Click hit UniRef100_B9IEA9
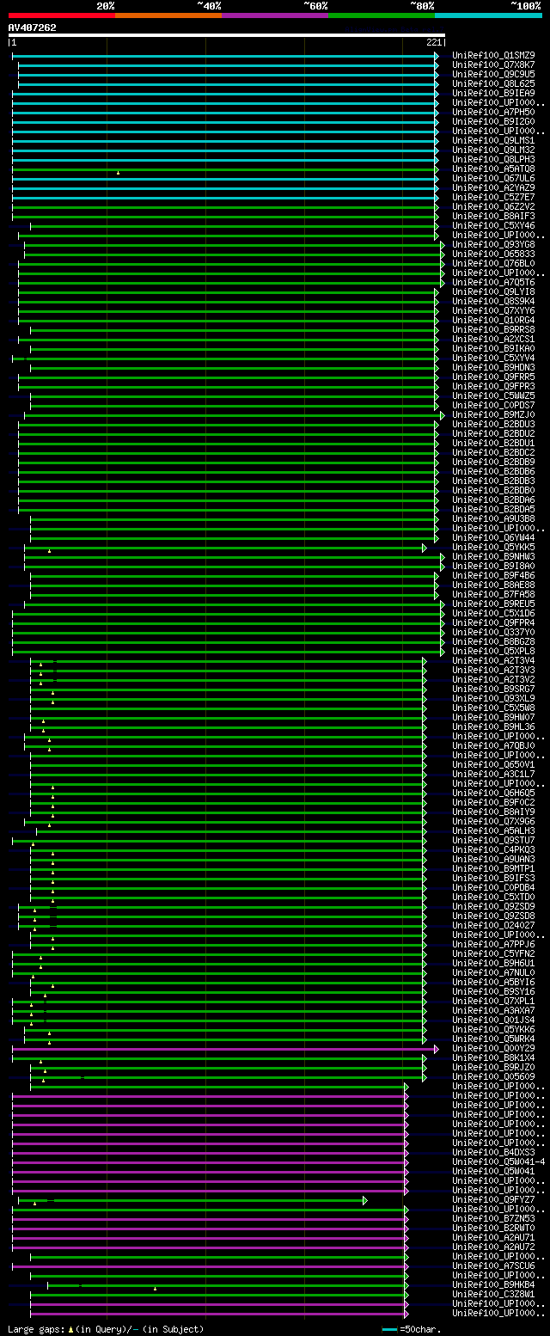Viewport: 550px width, 1336px height. point(494,94)
